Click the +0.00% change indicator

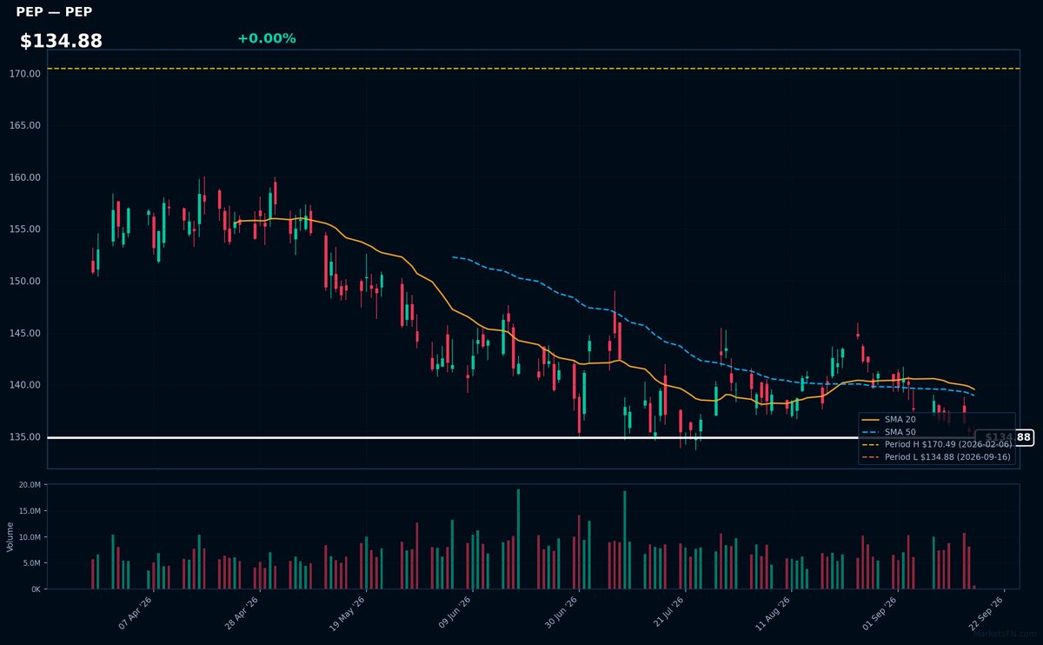pos(266,38)
